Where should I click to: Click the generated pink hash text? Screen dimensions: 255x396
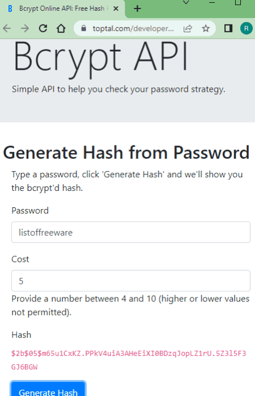pyautogui.click(x=129, y=360)
